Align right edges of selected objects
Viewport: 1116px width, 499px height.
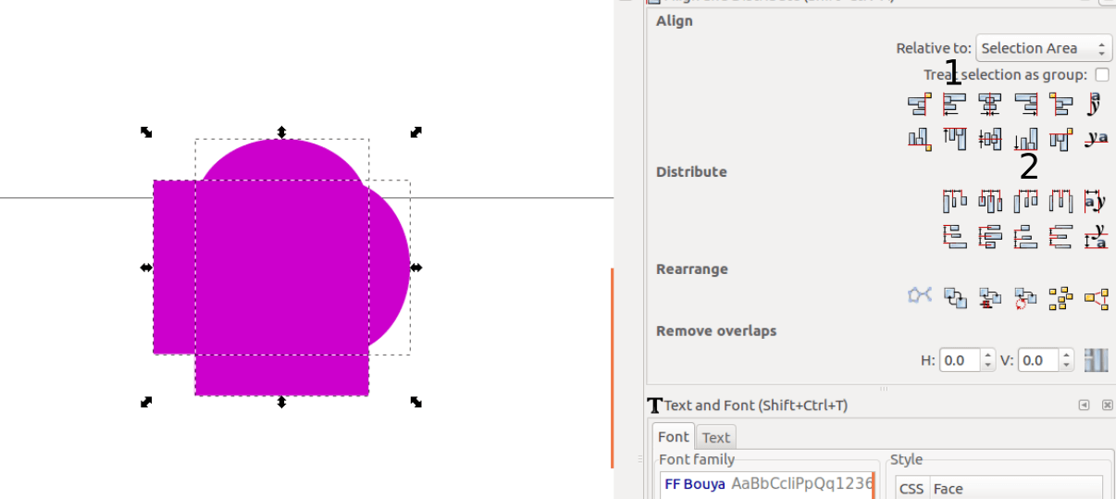1025,104
